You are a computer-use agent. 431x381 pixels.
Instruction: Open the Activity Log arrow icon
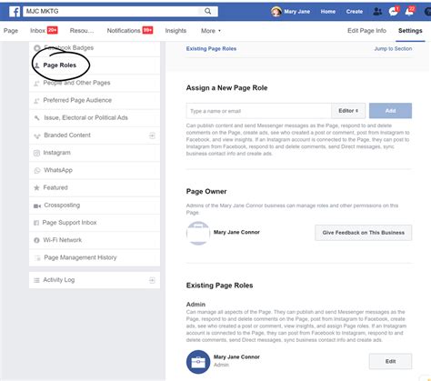(x=152, y=280)
